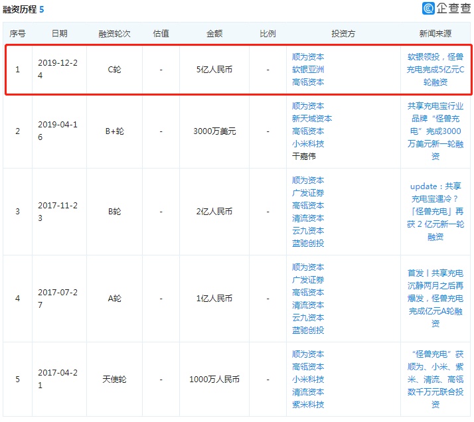474x422 pixels.
Task: Open 顺为资本 investor in 天使轮 row
Action: [308, 354]
